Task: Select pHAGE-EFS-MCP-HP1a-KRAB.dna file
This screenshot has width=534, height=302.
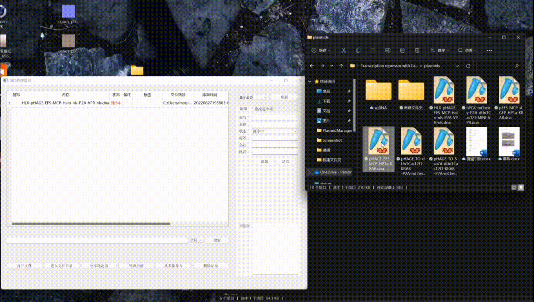Action: coord(378,149)
